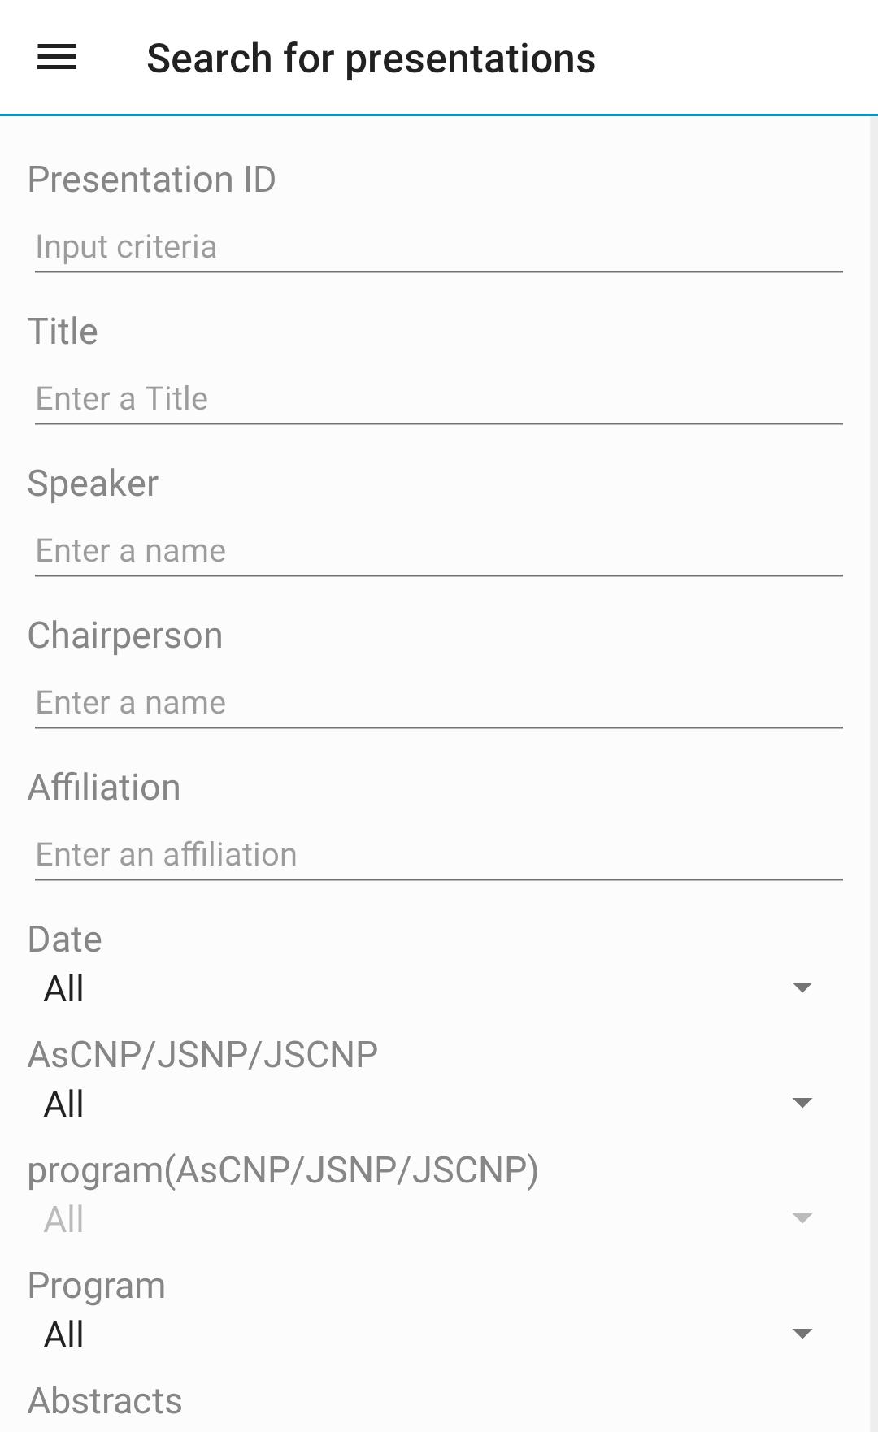Click the Speaker field label
The width and height of the screenshot is (878, 1432).
tap(93, 484)
